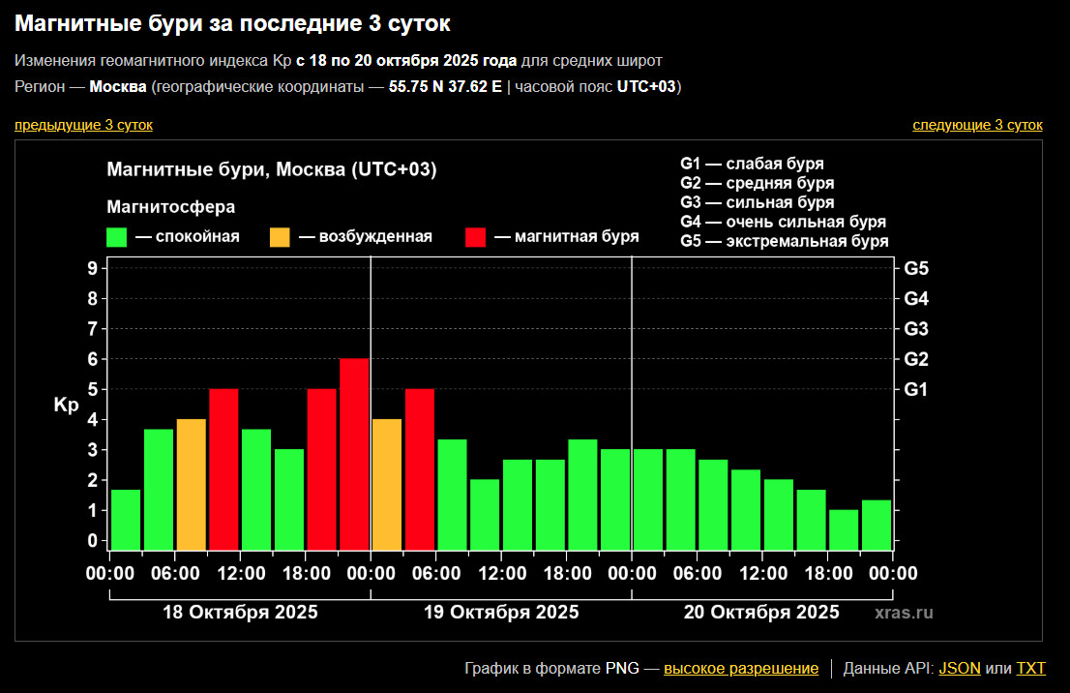Click the '20 Октября 2025' date label
The image size is (1070, 693).
click(761, 612)
